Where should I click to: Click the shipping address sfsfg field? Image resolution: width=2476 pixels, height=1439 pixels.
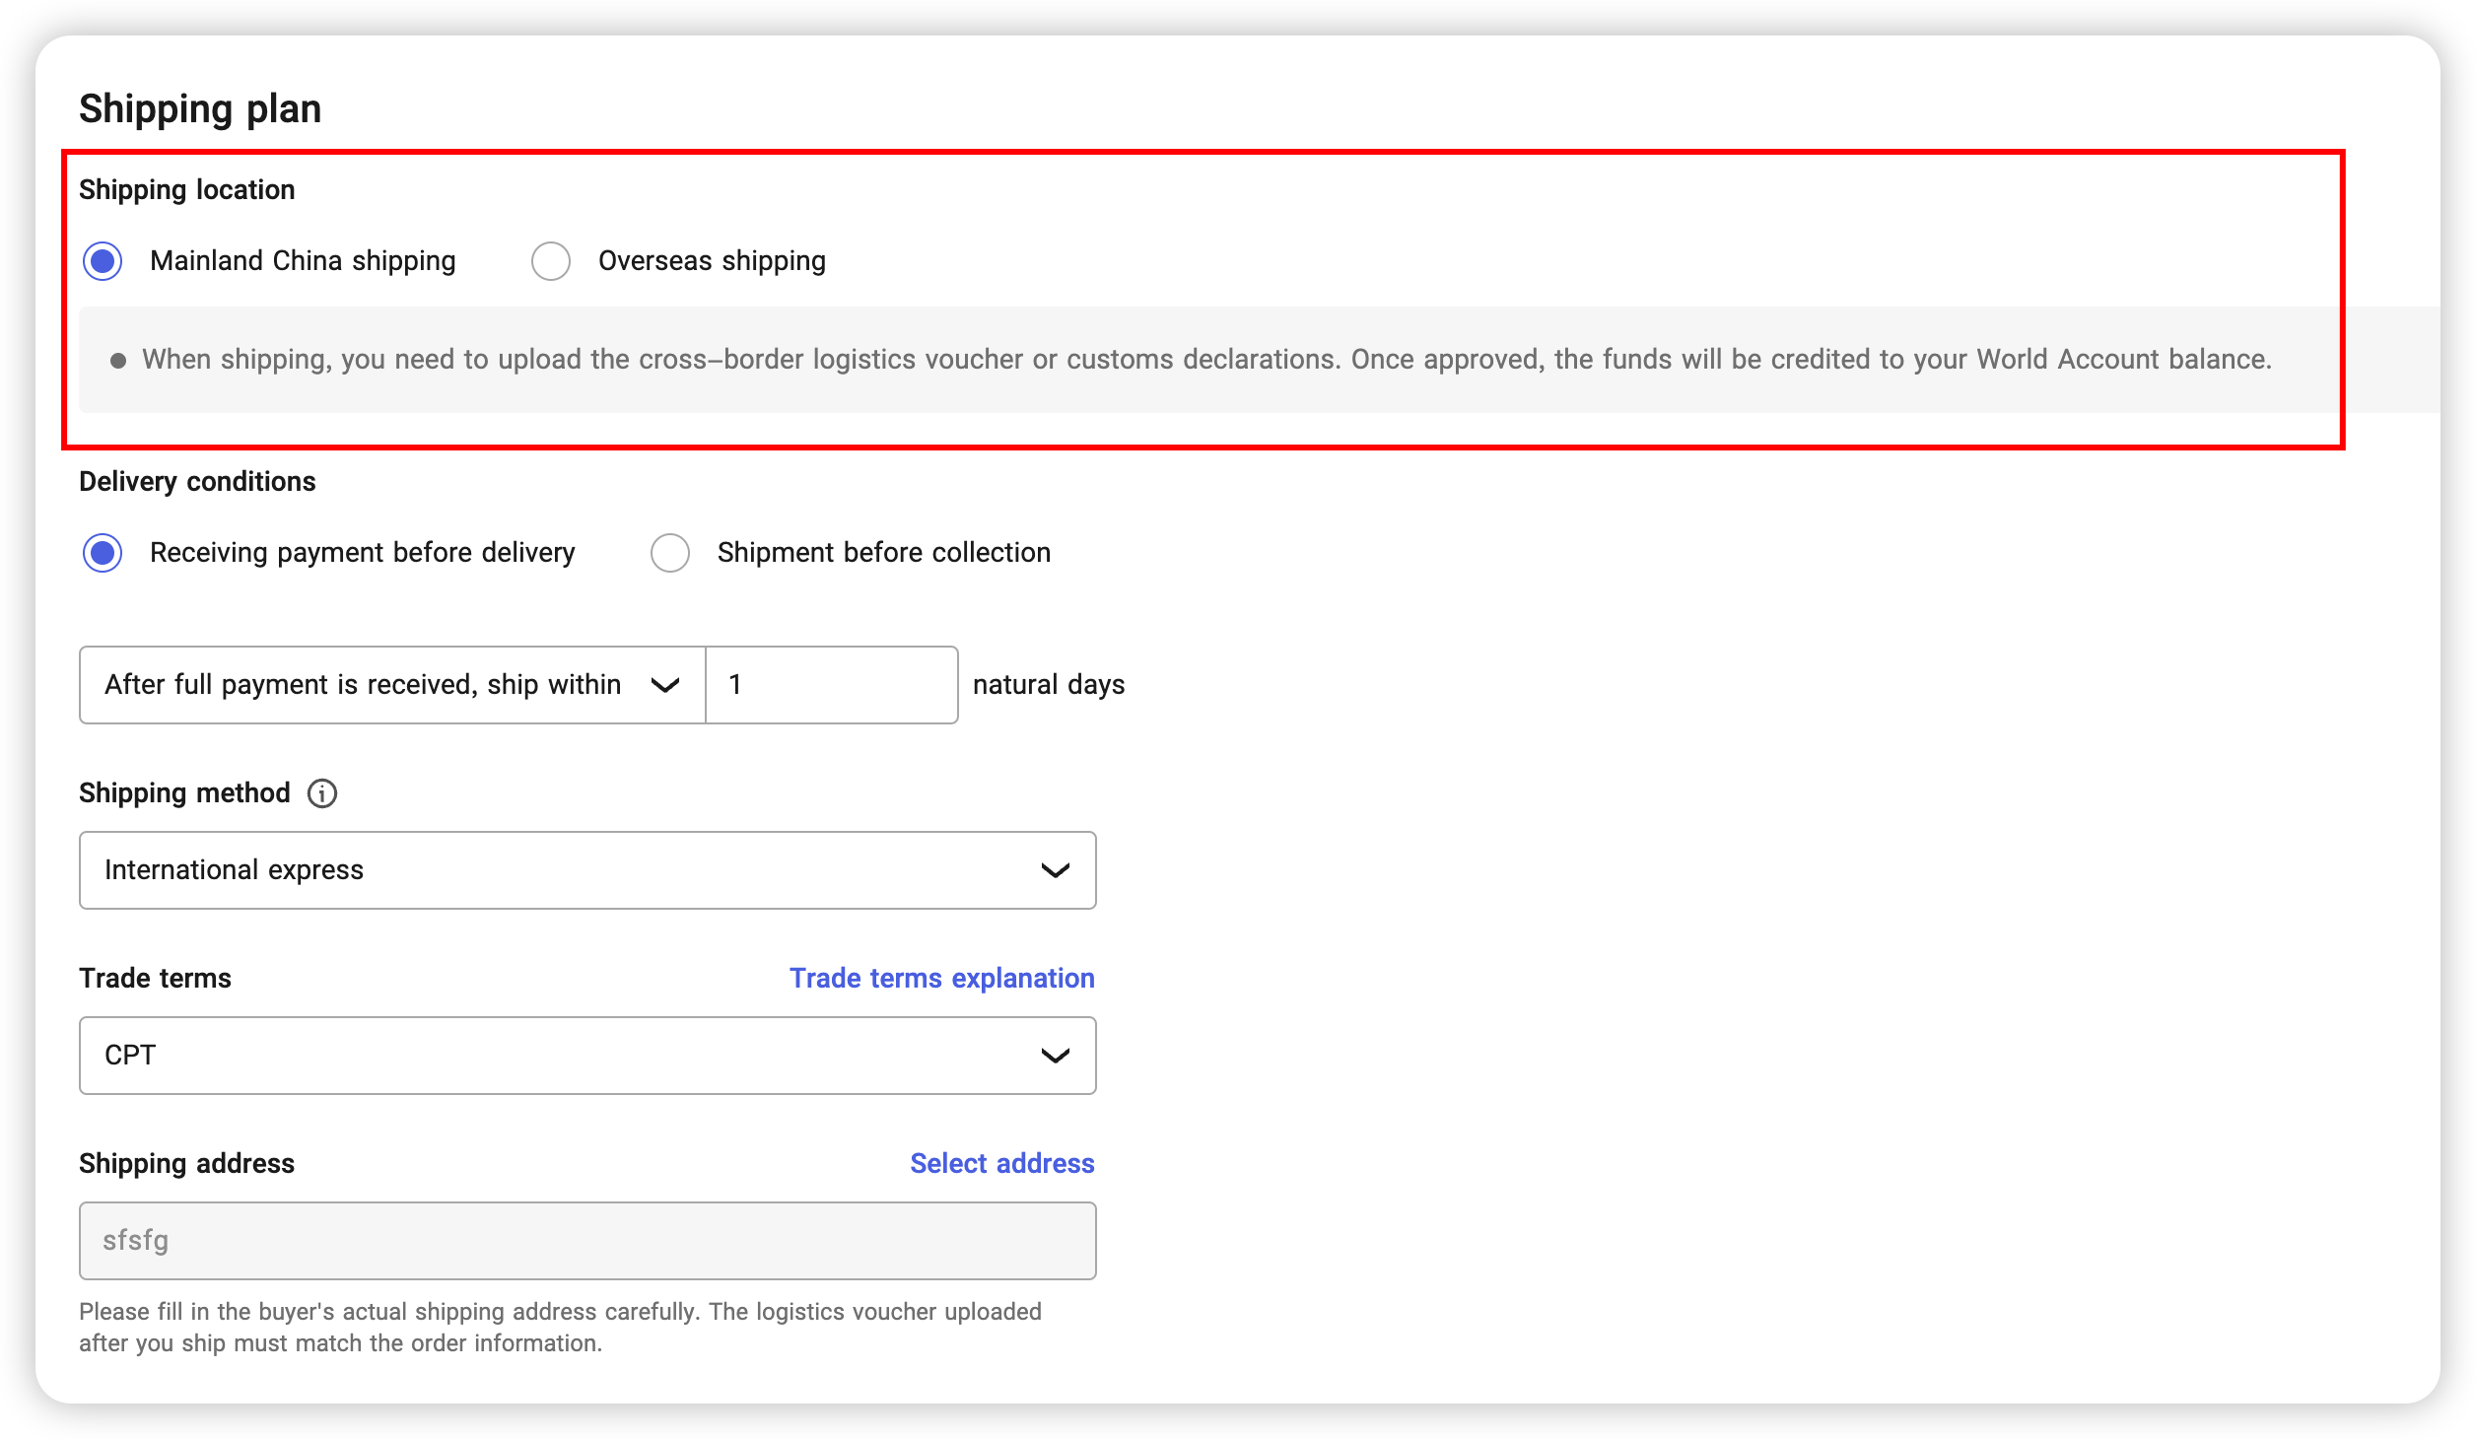pyautogui.click(x=587, y=1240)
